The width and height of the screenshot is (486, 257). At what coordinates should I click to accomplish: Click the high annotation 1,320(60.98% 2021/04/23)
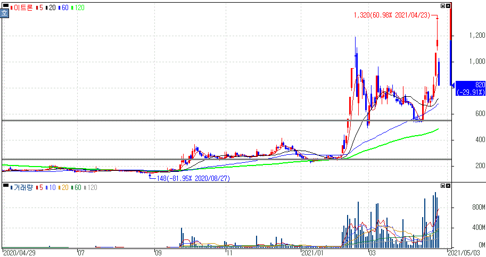pos(392,15)
